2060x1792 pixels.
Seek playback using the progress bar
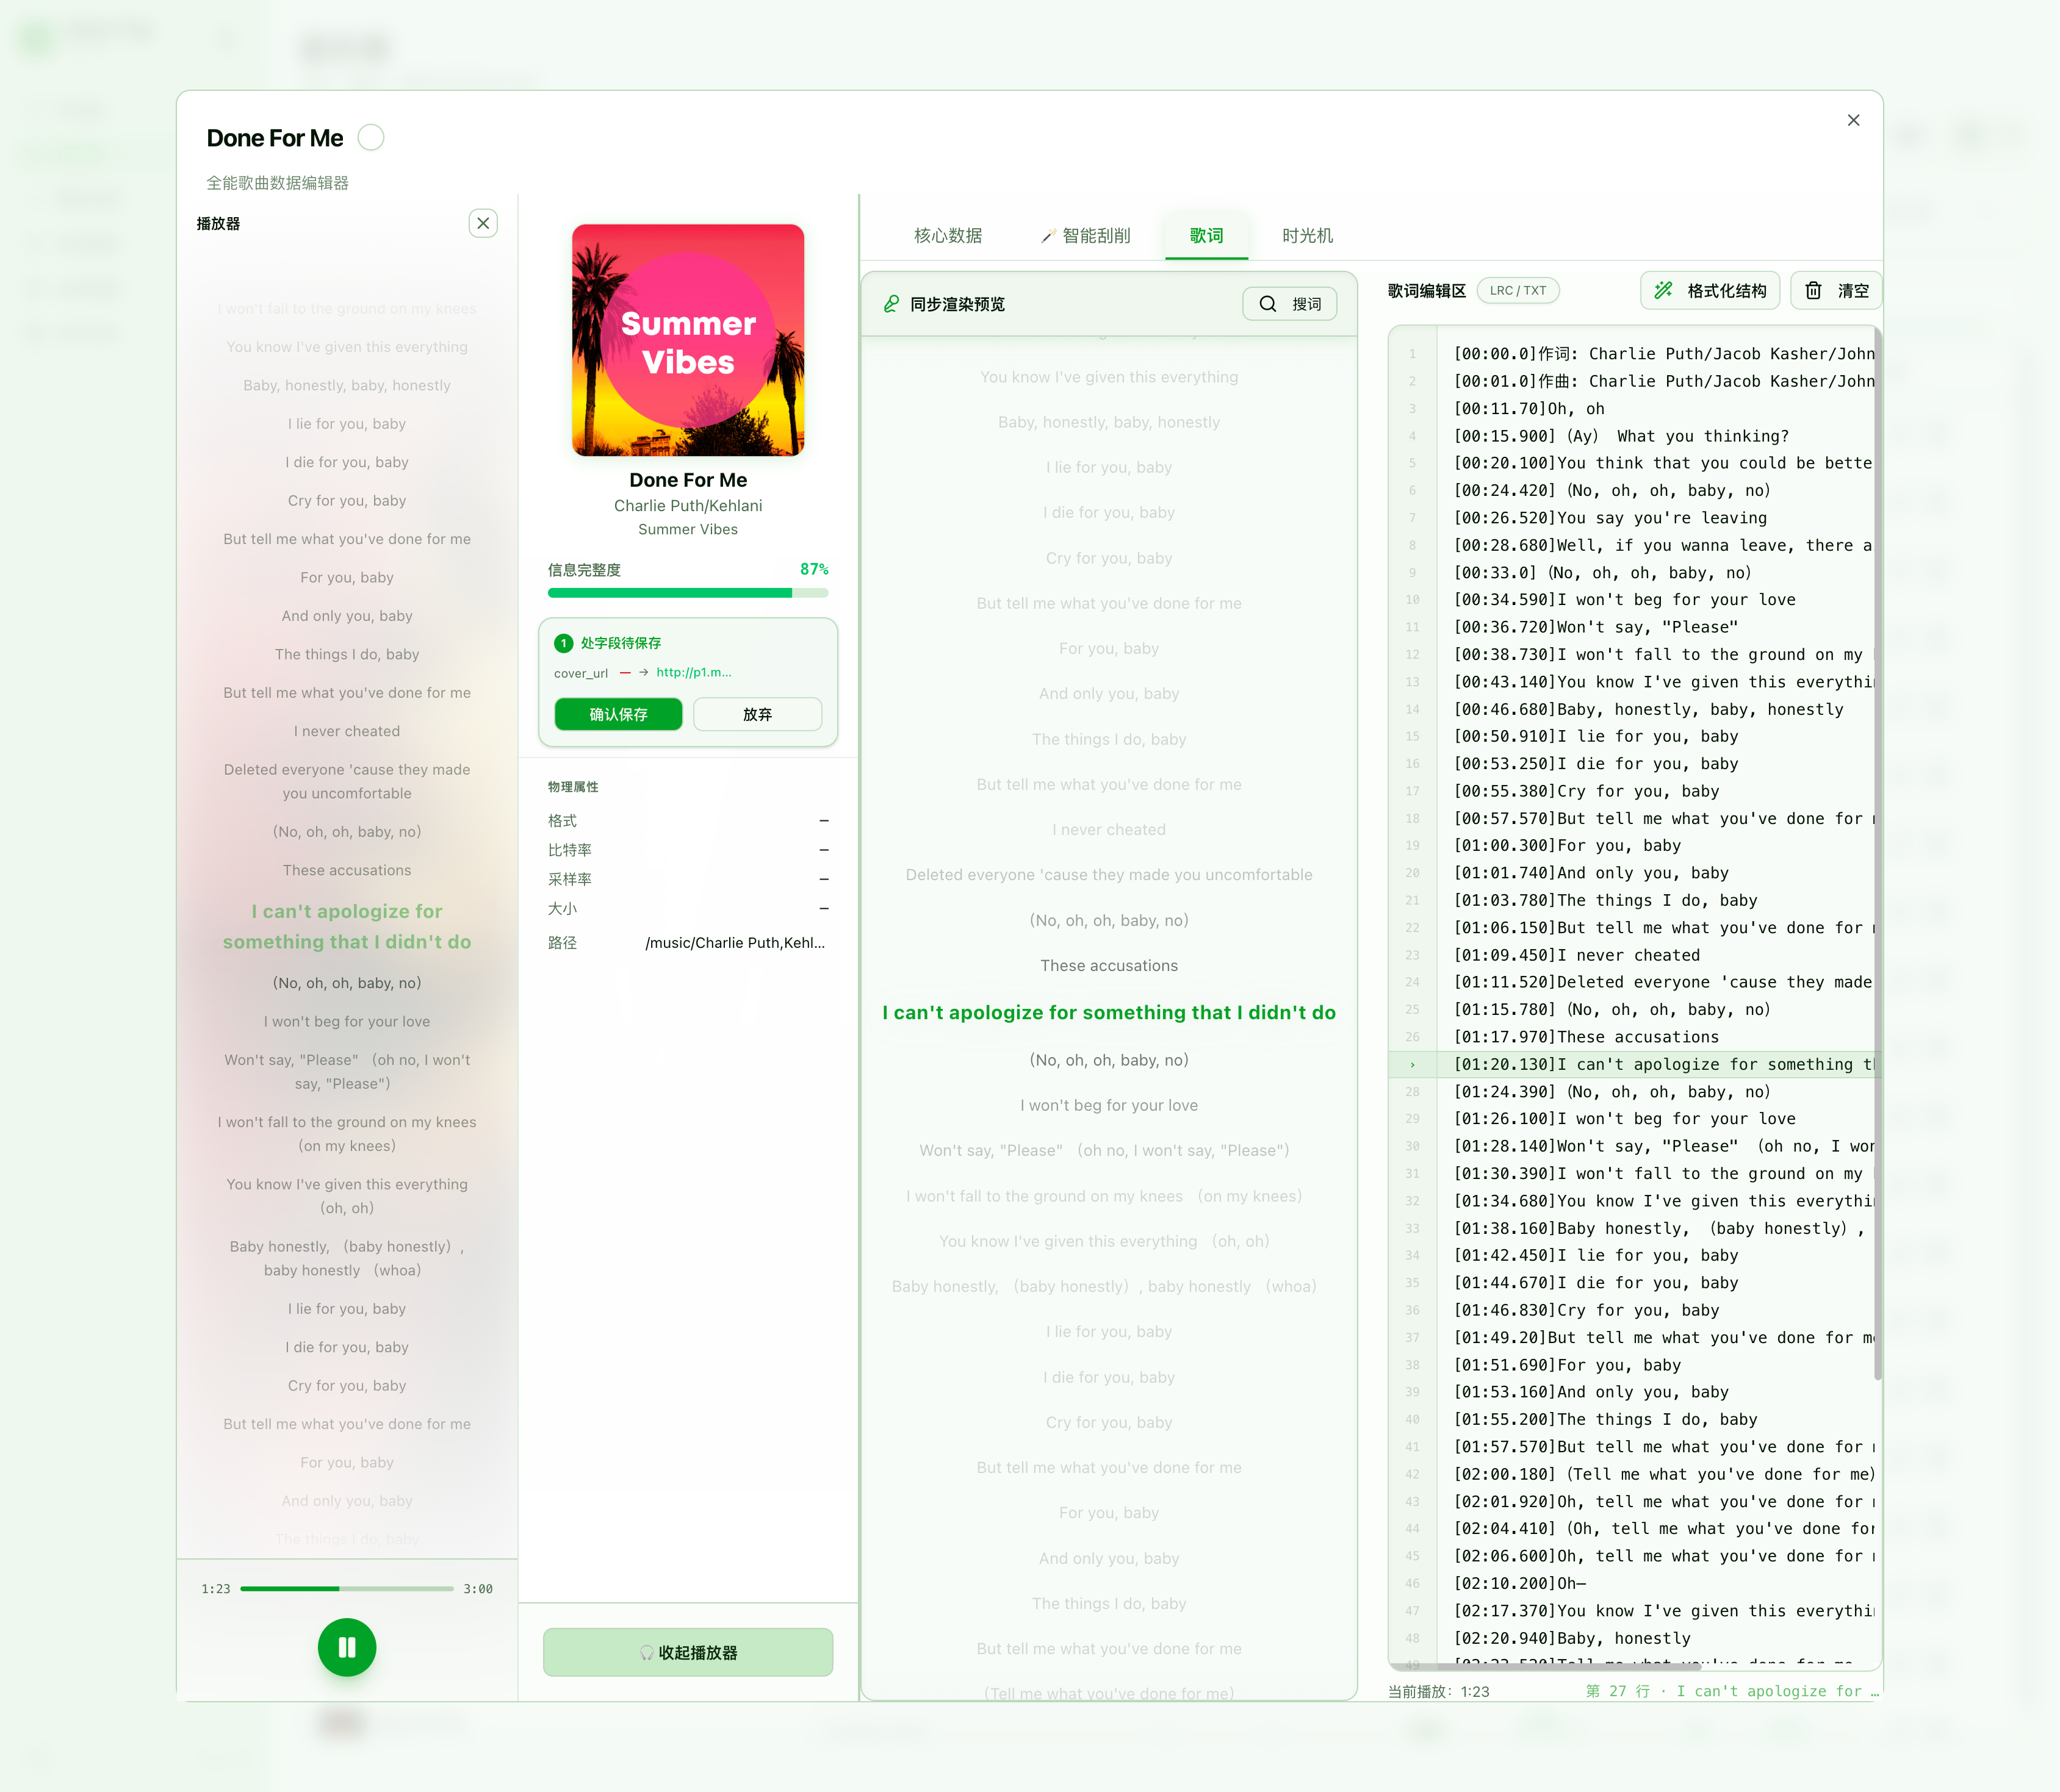pos(347,1588)
